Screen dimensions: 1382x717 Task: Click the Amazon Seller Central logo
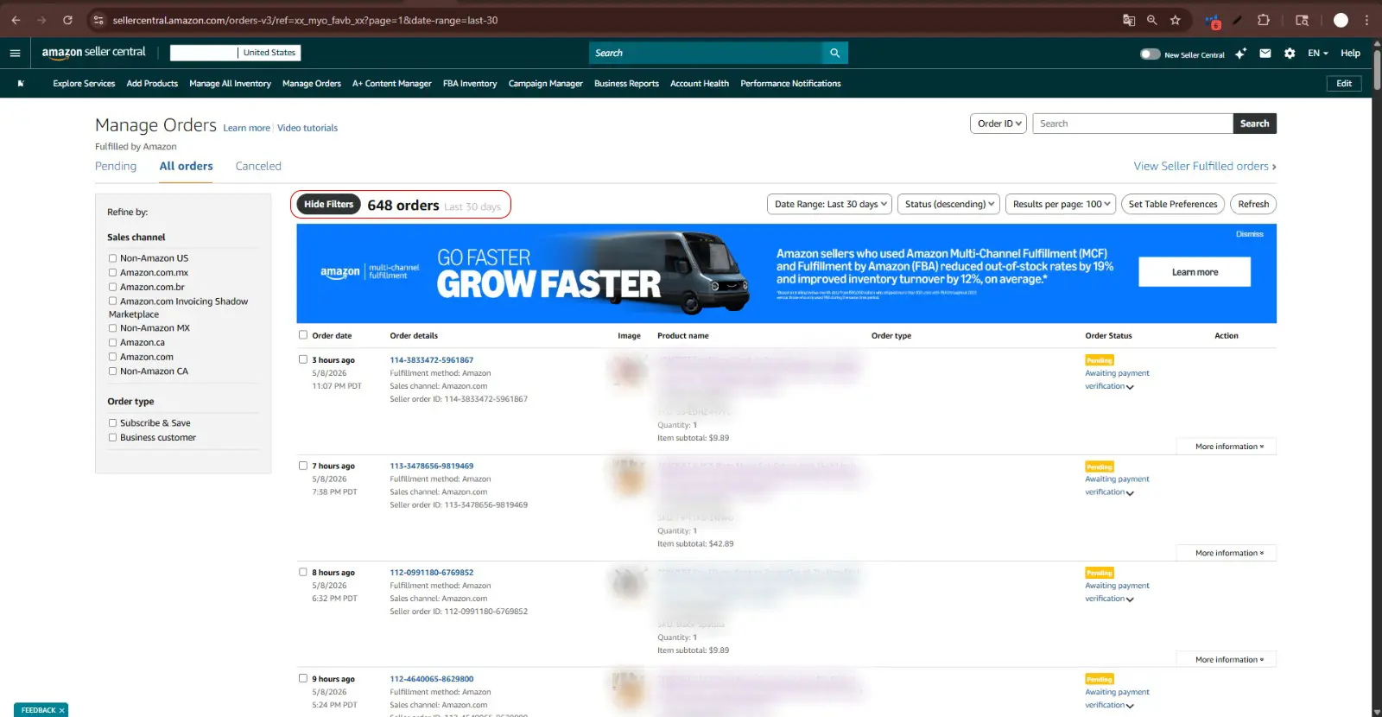[94, 53]
